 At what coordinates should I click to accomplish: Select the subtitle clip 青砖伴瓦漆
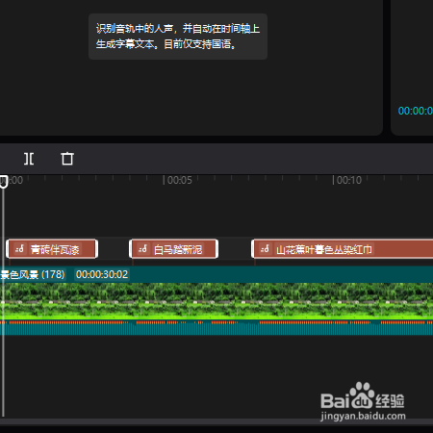52,249
